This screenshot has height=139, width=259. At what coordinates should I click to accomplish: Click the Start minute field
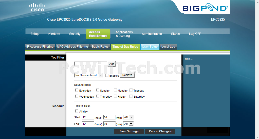click(109, 117)
